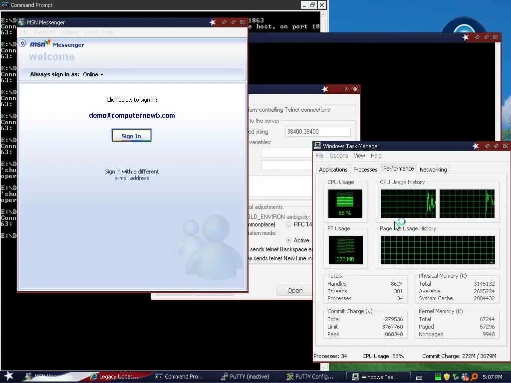Collapse MSN Messenger header with round arrow icon

tap(22, 43)
